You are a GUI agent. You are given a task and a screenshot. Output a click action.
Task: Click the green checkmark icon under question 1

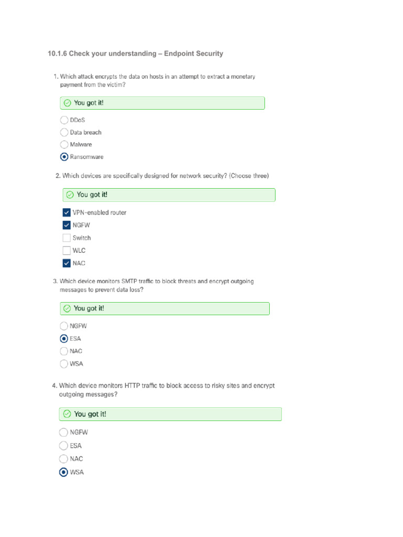67,103
